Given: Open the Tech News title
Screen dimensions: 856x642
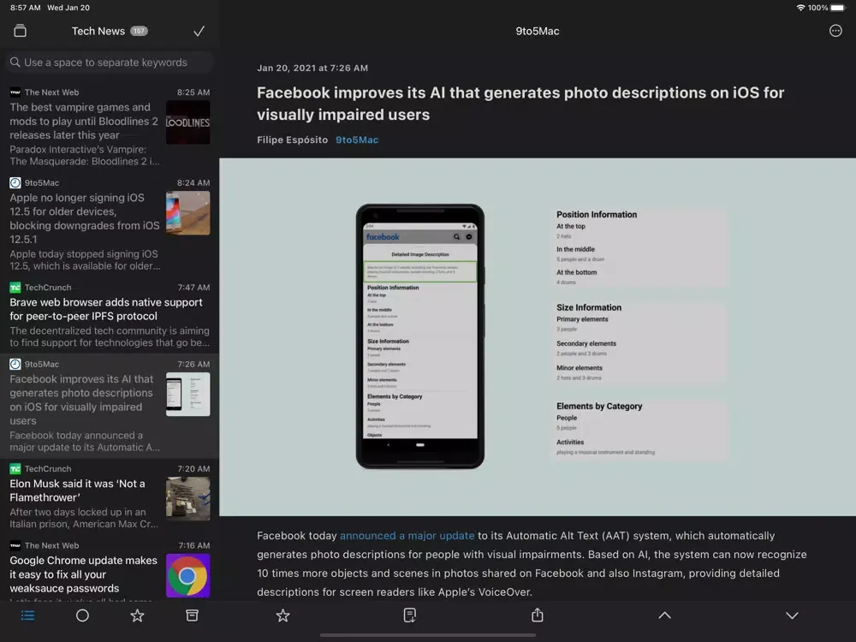Looking at the screenshot, I should click(98, 31).
